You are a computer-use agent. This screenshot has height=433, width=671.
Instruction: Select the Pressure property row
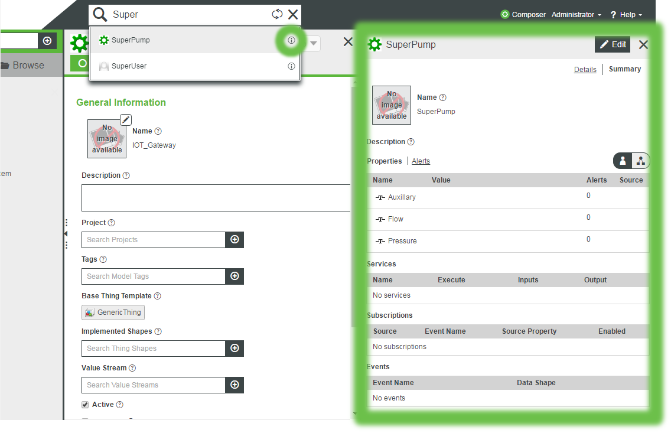(508, 242)
